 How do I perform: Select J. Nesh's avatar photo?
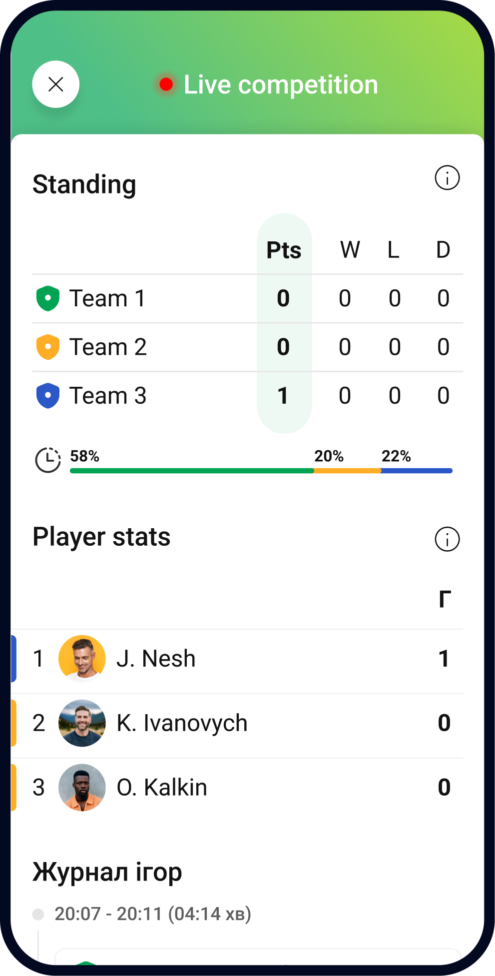tap(82, 658)
